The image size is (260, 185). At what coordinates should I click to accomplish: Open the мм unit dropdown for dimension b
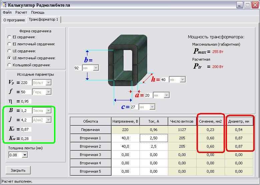[96, 68]
